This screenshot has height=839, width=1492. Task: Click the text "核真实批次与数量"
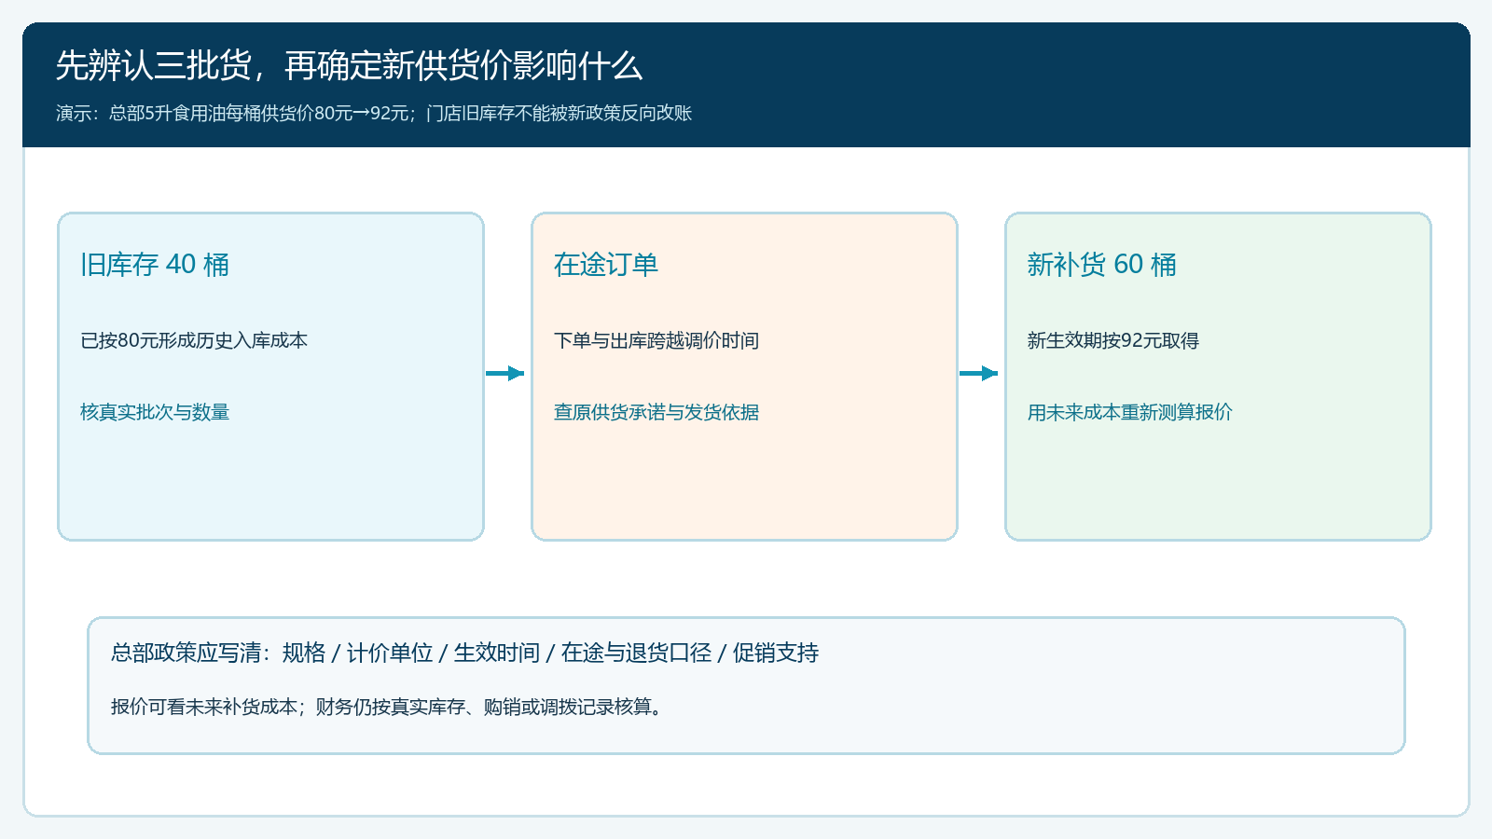155,412
